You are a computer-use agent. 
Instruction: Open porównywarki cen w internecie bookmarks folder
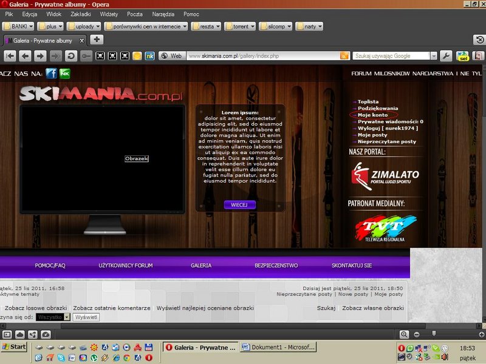(x=146, y=27)
